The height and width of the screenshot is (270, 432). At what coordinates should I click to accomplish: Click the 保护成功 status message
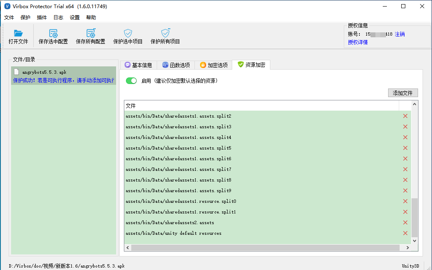tap(64, 80)
